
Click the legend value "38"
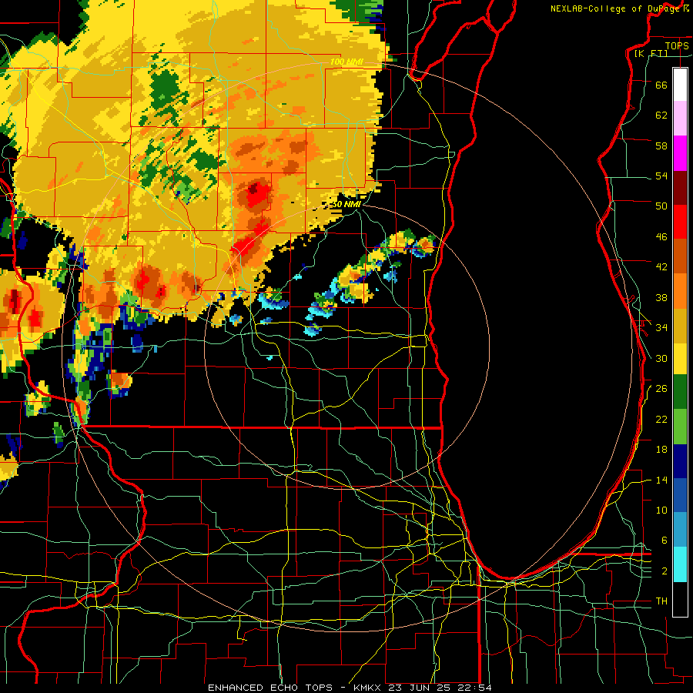pos(661,297)
